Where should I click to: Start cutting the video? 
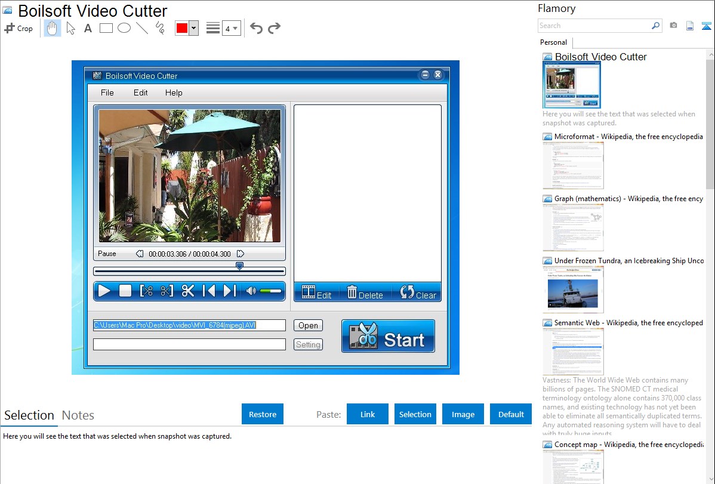pyautogui.click(x=388, y=336)
